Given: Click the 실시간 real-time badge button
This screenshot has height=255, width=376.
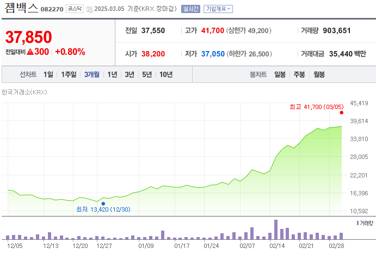Looking at the screenshot, I should tap(190, 9).
